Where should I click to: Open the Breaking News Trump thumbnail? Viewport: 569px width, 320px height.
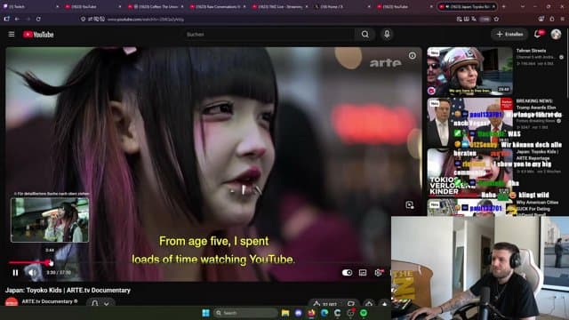(469, 123)
